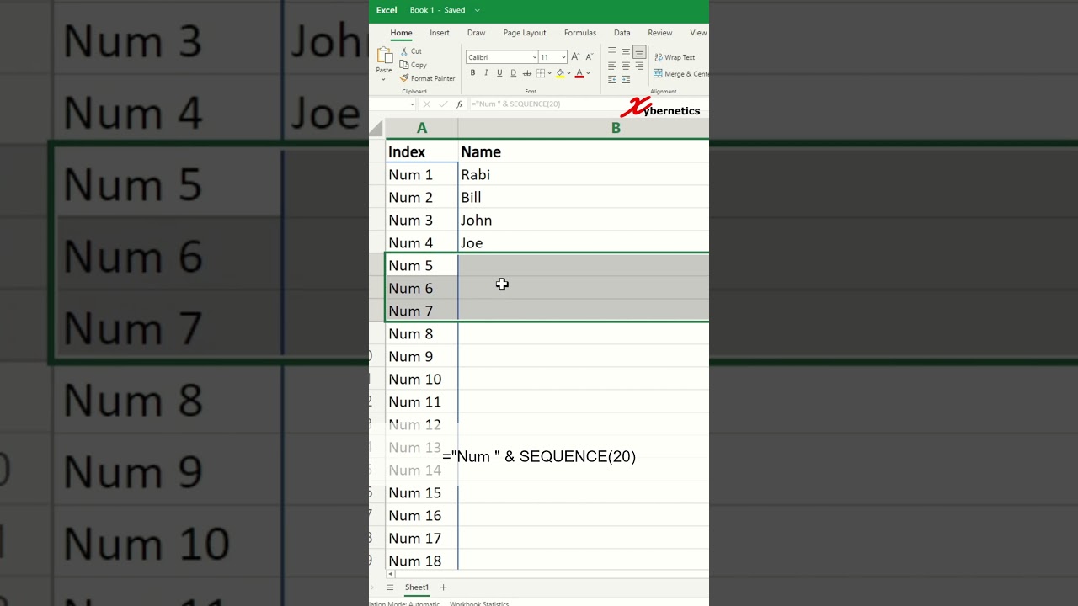Open the Formulas ribbon tab

[580, 33]
